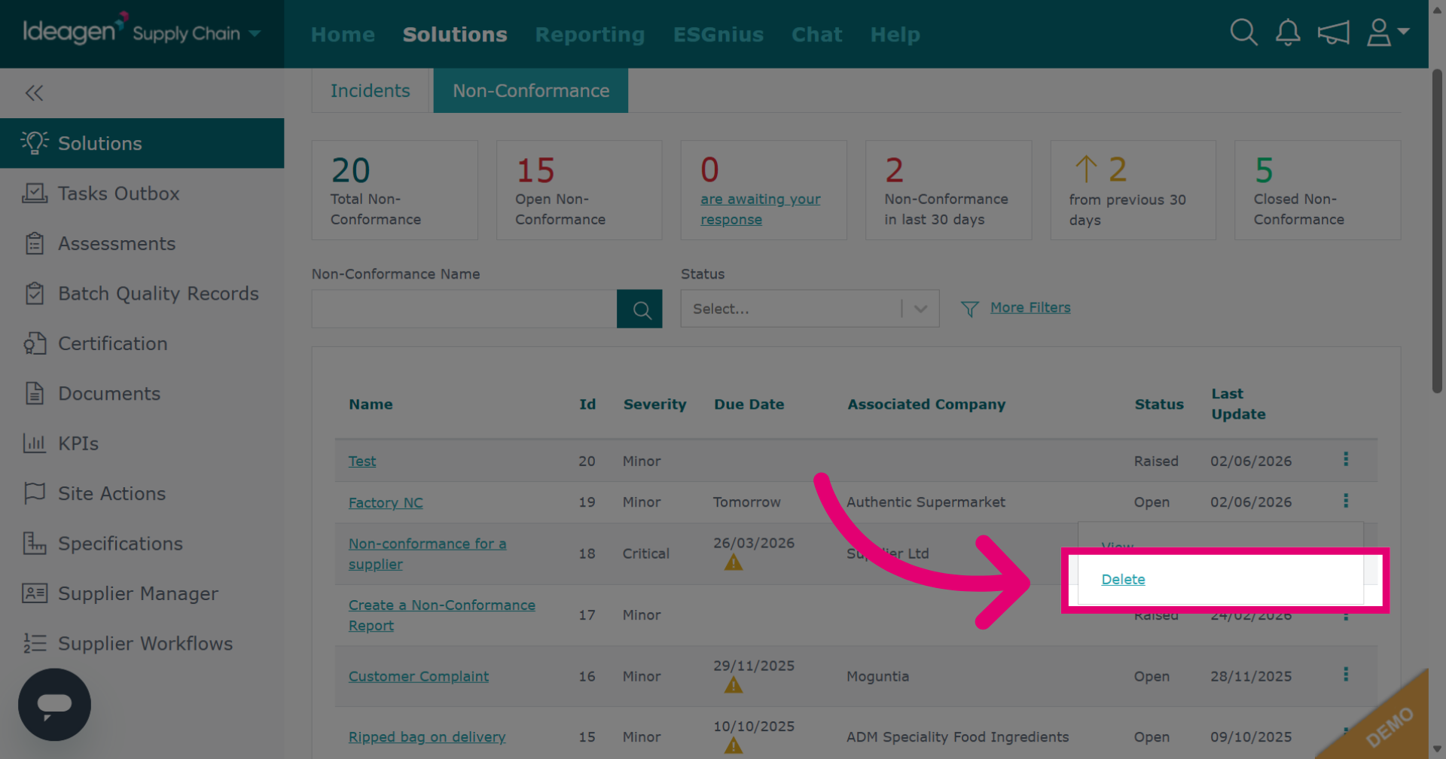Viewport: 1446px width, 759px height.
Task: Sort by Associated Company header
Action: tap(926, 404)
